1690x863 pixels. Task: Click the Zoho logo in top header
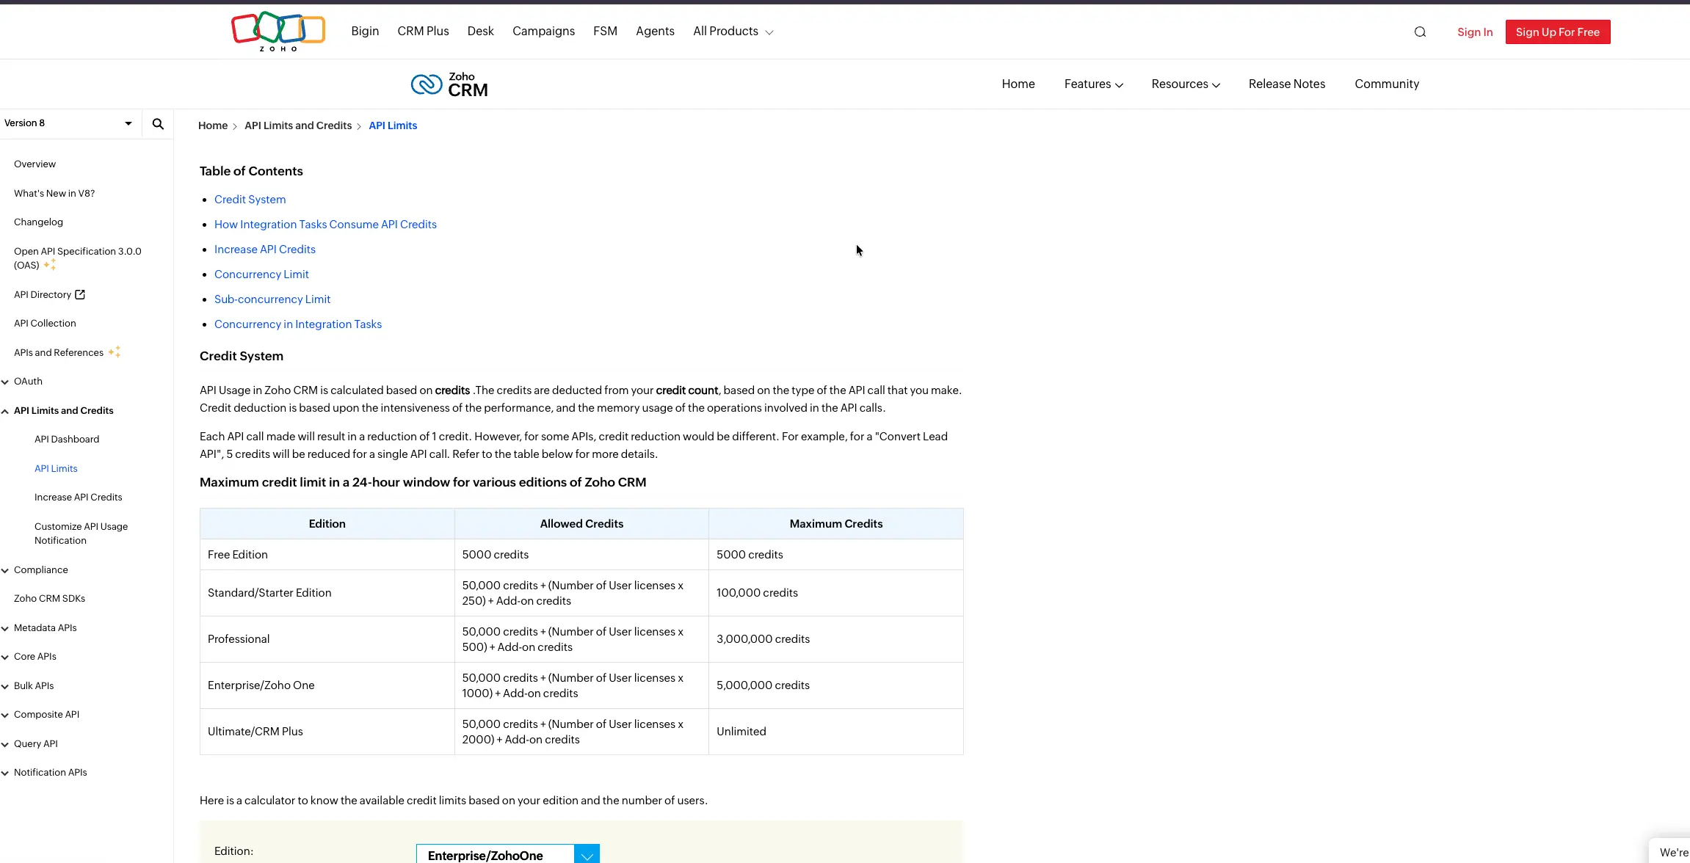[278, 32]
